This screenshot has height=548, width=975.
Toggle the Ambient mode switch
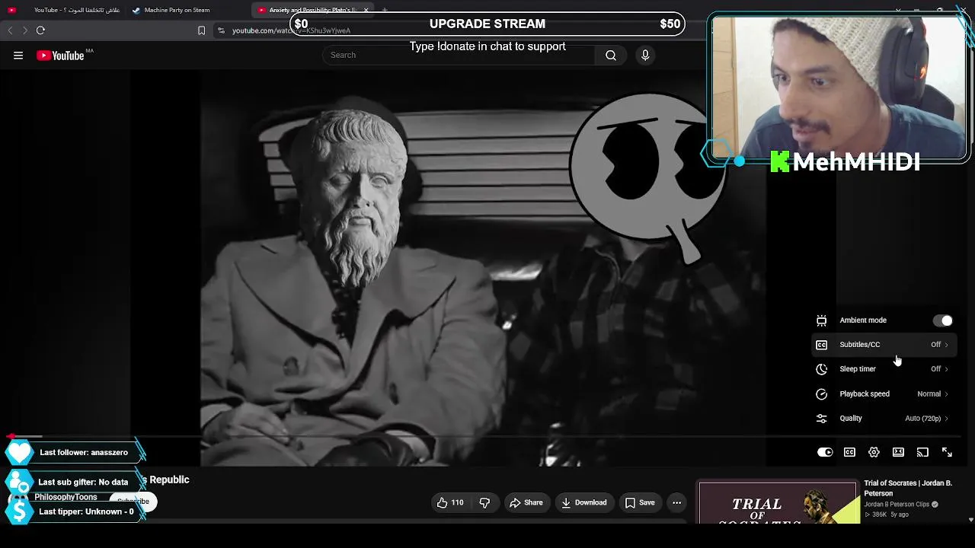(x=943, y=320)
